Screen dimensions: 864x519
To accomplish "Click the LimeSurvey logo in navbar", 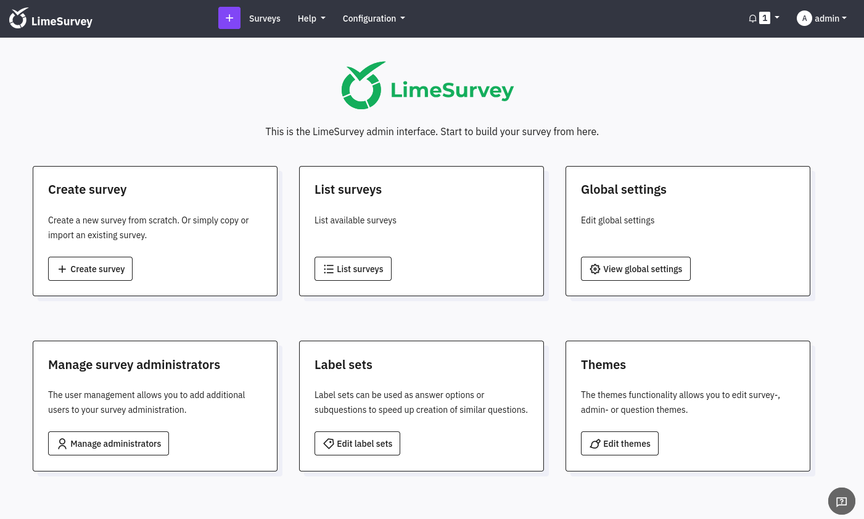I will (51, 19).
